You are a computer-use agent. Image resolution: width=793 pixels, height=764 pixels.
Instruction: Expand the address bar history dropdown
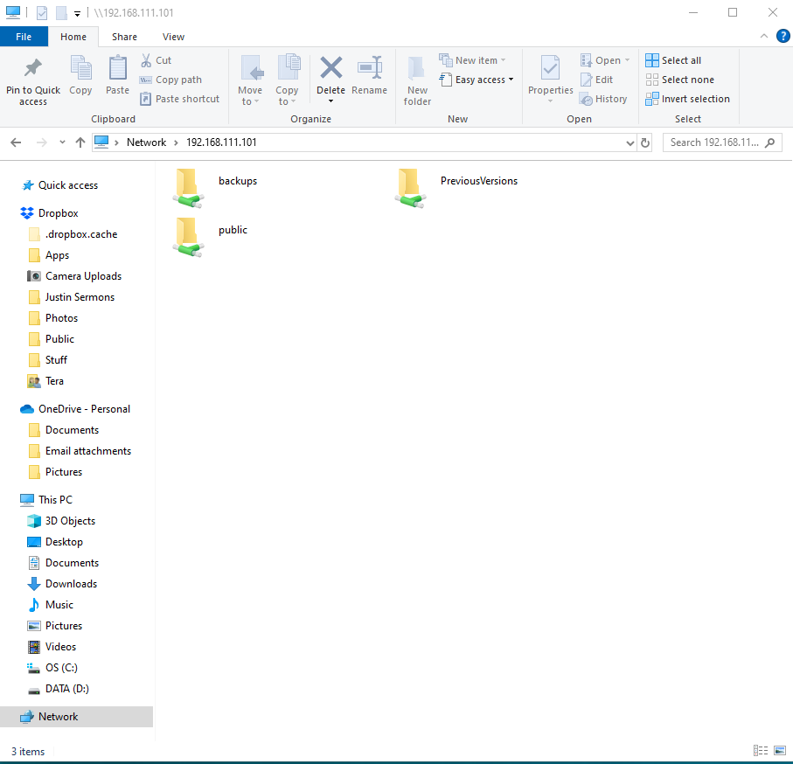[x=630, y=142]
